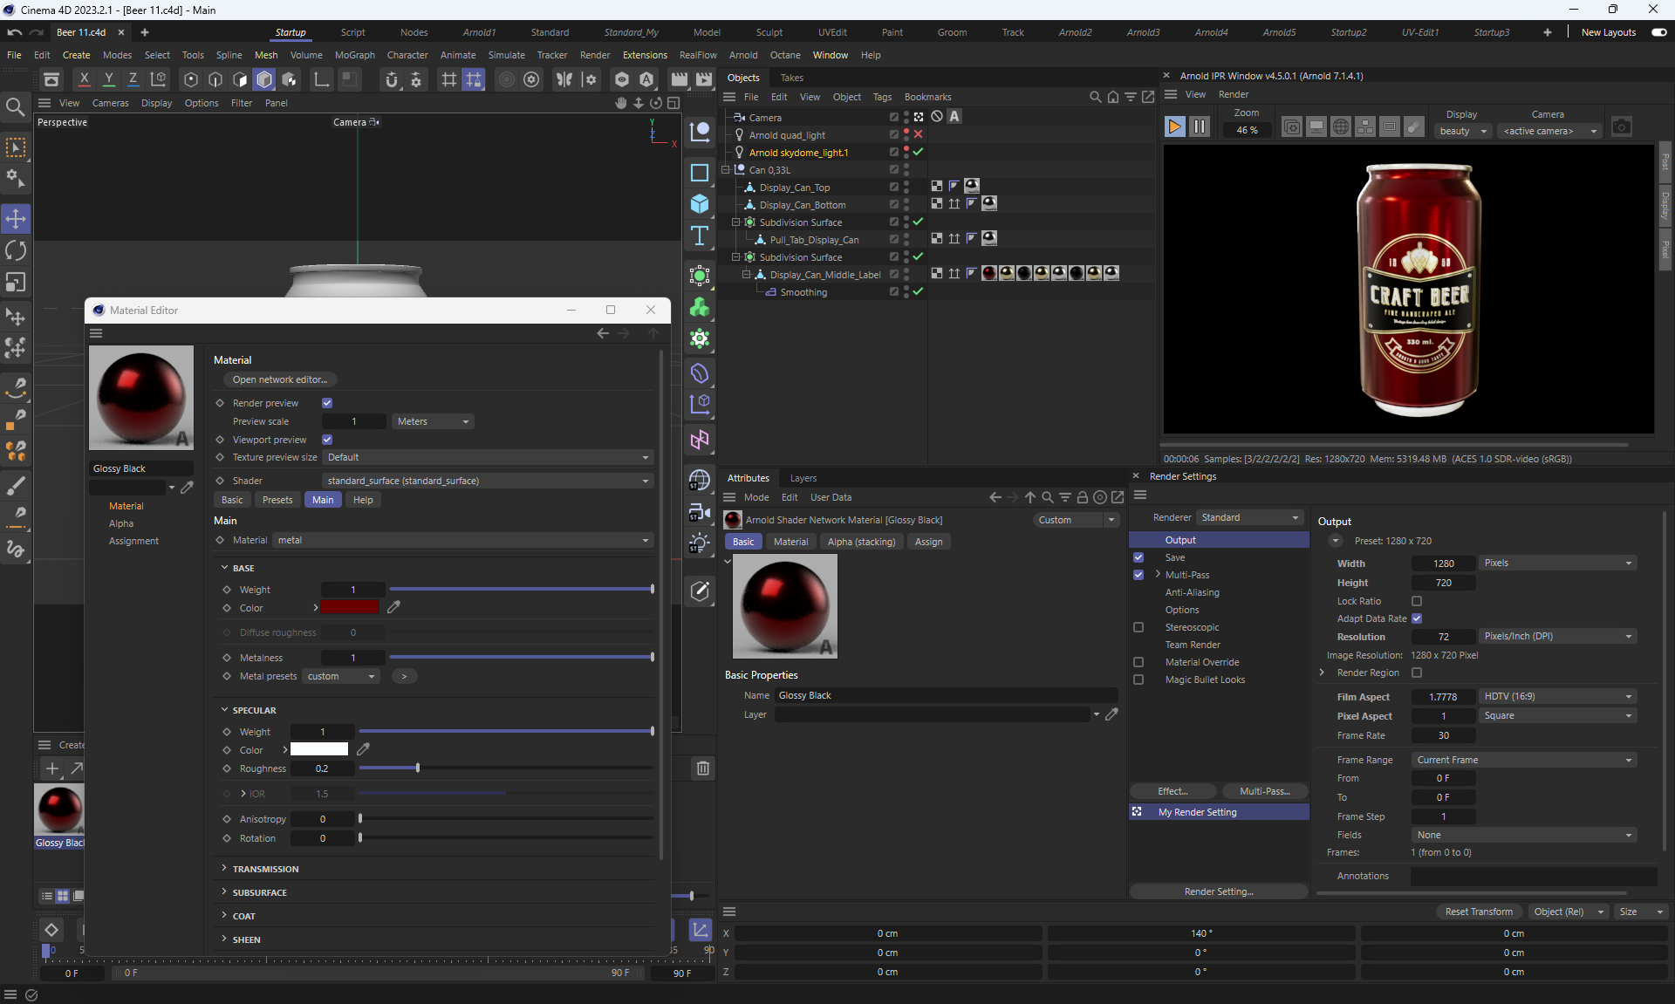Click the base color eyedropper icon
1675x1004 pixels.
coord(394,607)
